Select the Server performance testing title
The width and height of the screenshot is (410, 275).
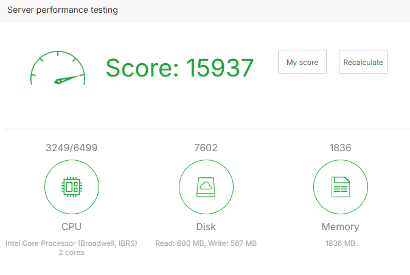(x=63, y=10)
